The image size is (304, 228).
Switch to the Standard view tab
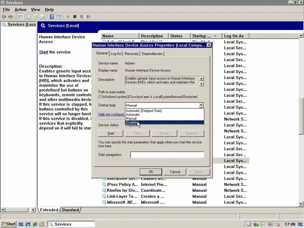[x=70, y=210]
